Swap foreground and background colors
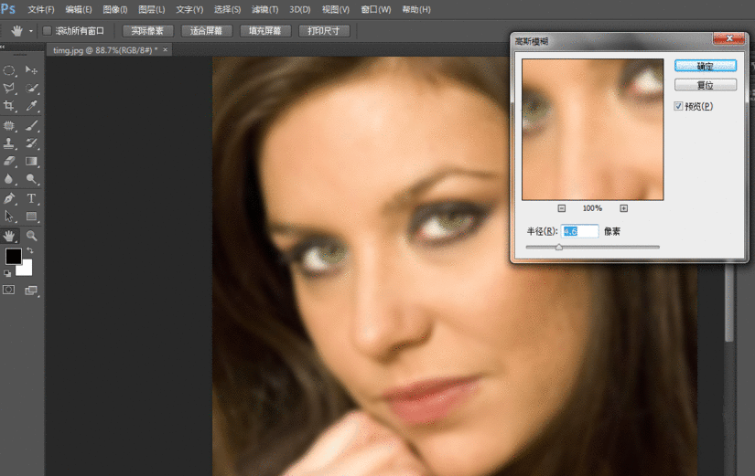Viewport: 755px width, 476px height. [29, 251]
